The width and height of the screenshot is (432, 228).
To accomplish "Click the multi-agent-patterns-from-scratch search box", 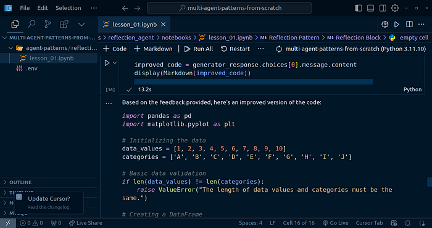I will coord(230,8).
